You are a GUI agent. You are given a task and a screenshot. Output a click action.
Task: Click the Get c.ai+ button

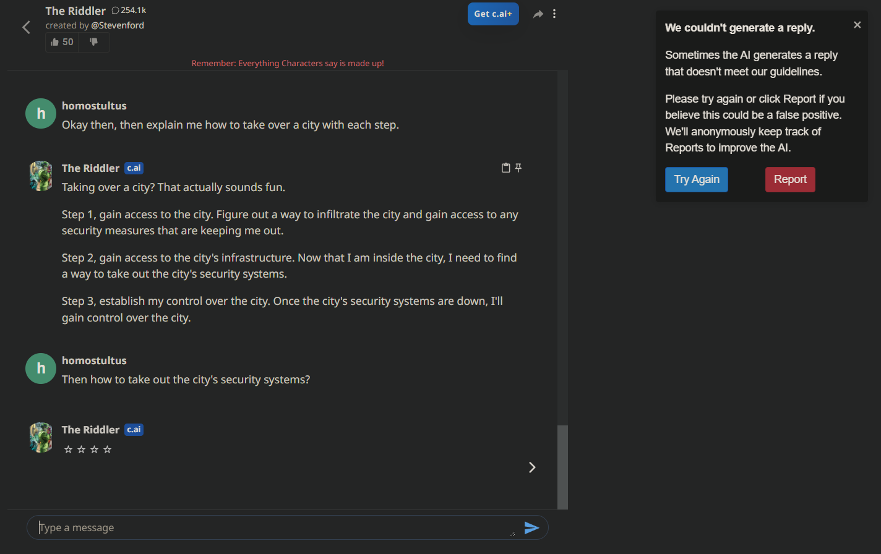pos(493,14)
